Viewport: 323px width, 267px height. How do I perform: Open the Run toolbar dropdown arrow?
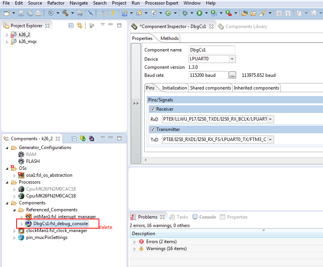coord(206,13)
